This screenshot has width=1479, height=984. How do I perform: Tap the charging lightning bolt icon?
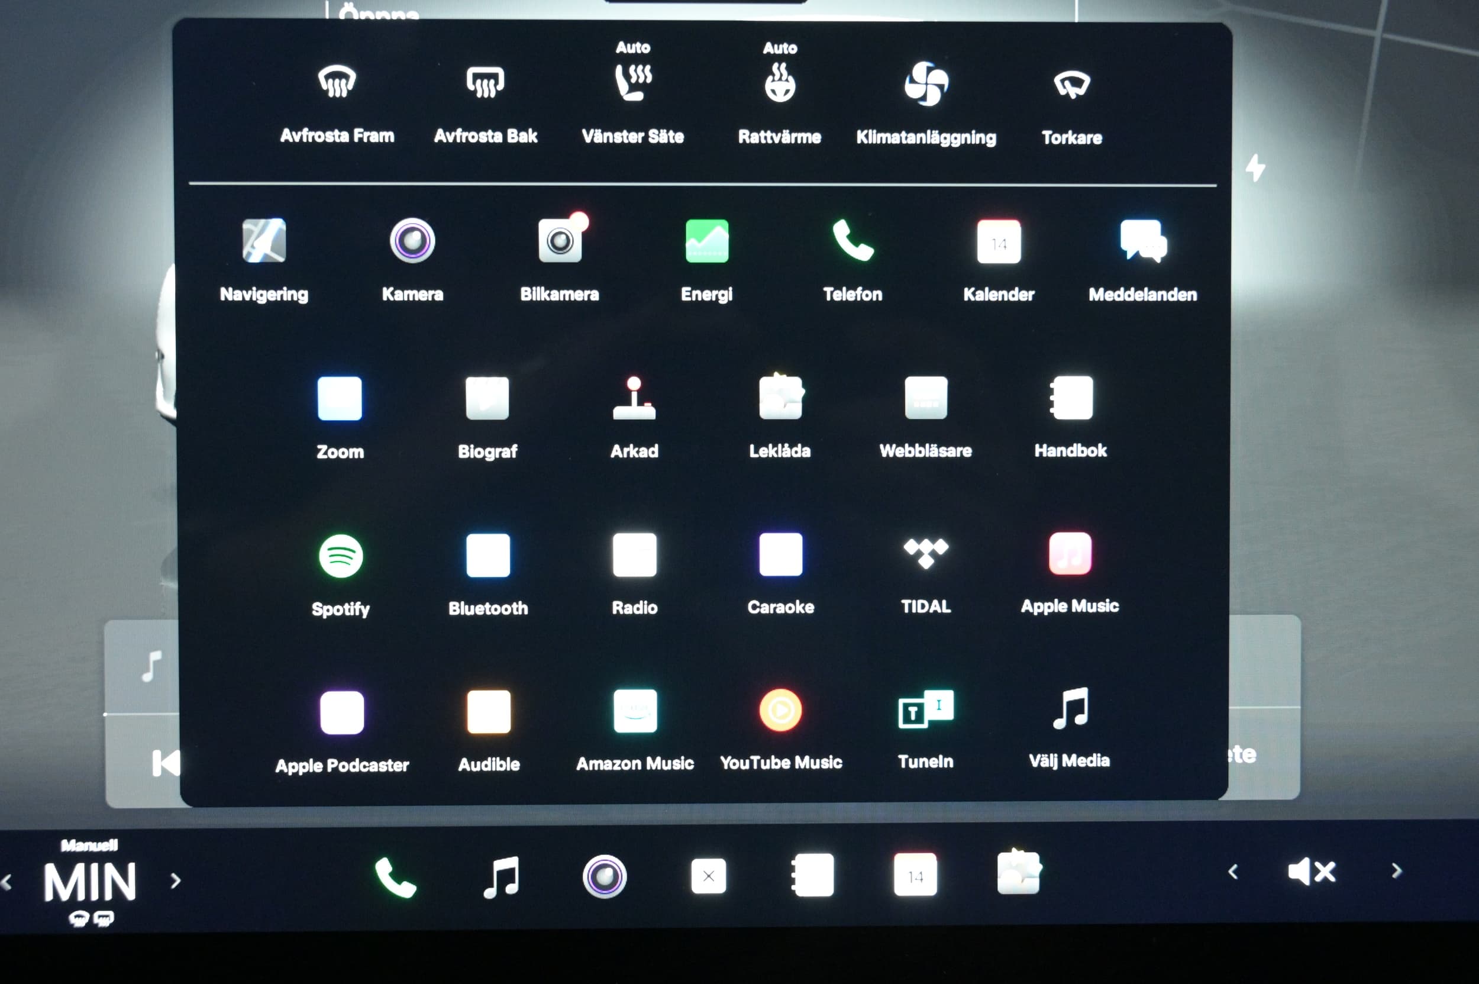(x=1255, y=167)
